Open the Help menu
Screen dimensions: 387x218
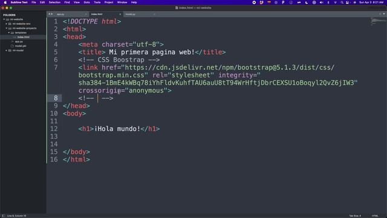coord(134,2)
